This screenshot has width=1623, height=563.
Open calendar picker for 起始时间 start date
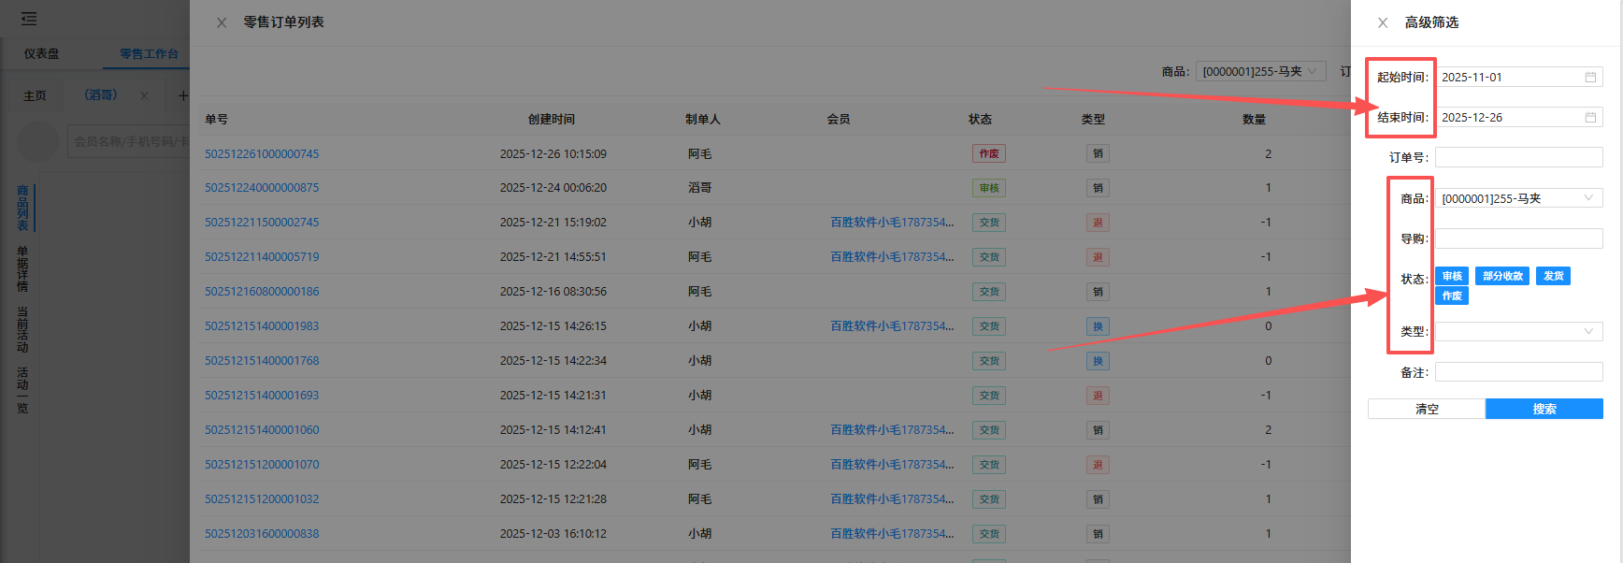(1589, 78)
